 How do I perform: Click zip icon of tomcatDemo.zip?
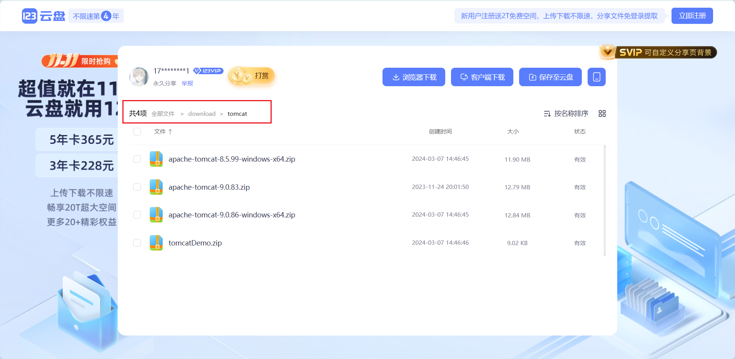click(x=156, y=243)
